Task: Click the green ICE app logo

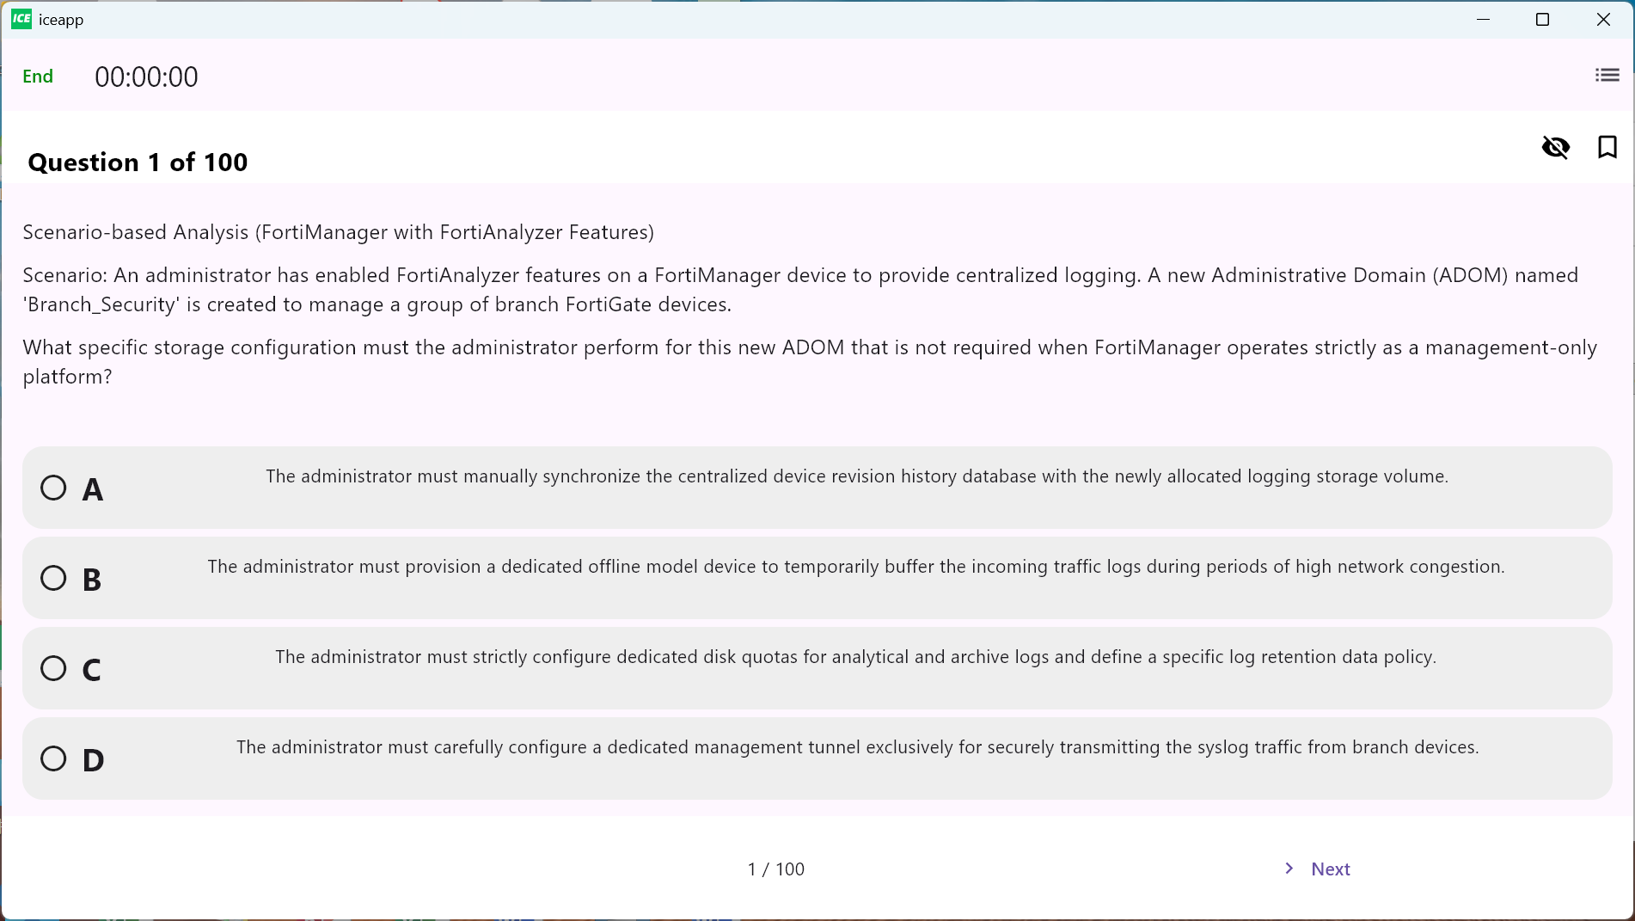Action: point(21,19)
